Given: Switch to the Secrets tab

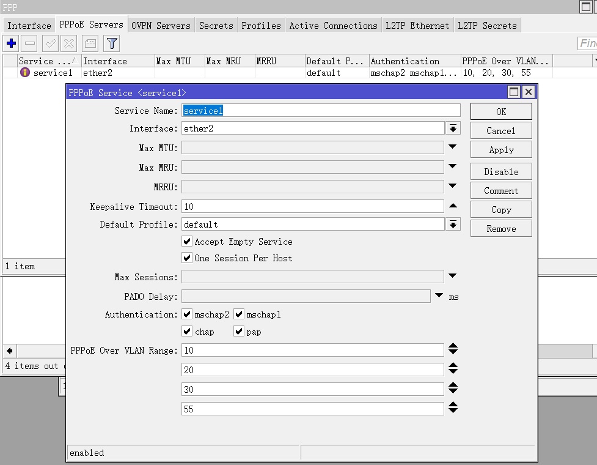Looking at the screenshot, I should point(216,26).
